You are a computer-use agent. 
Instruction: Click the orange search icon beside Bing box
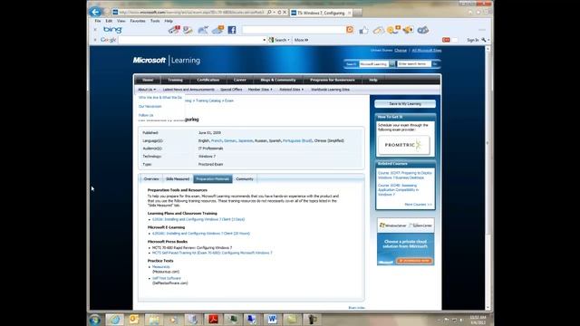pyautogui.click(x=350, y=30)
